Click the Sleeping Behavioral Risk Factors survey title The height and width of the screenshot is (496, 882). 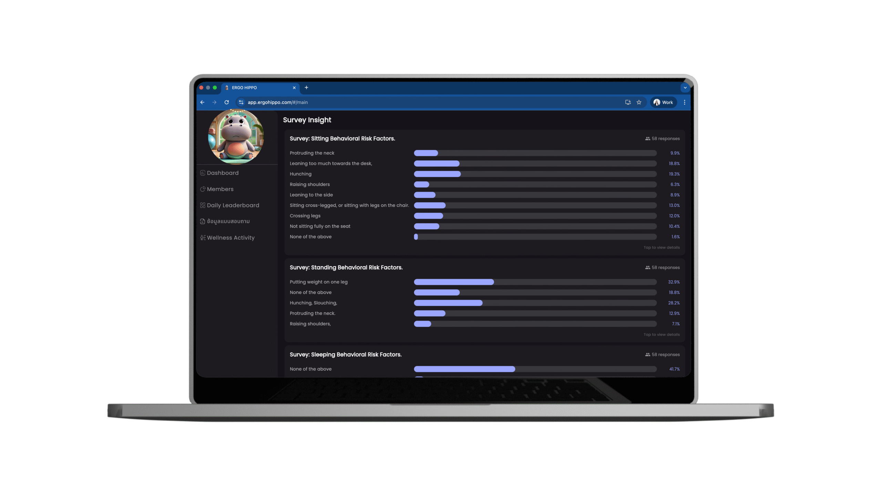tap(346, 354)
